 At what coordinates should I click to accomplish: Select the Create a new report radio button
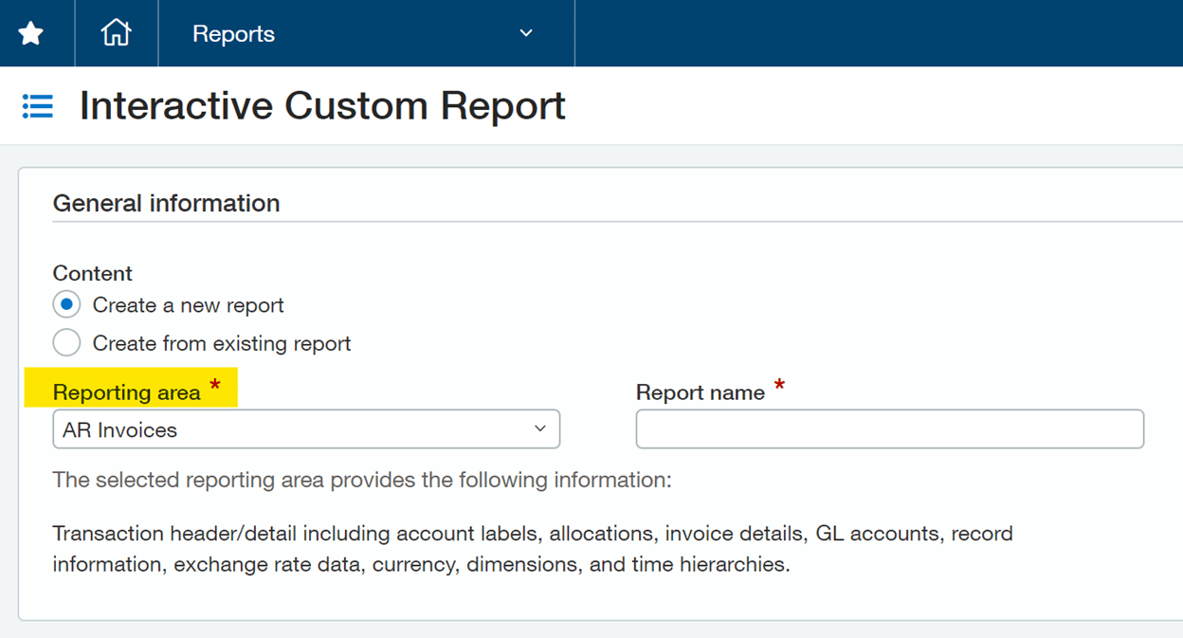(66, 305)
